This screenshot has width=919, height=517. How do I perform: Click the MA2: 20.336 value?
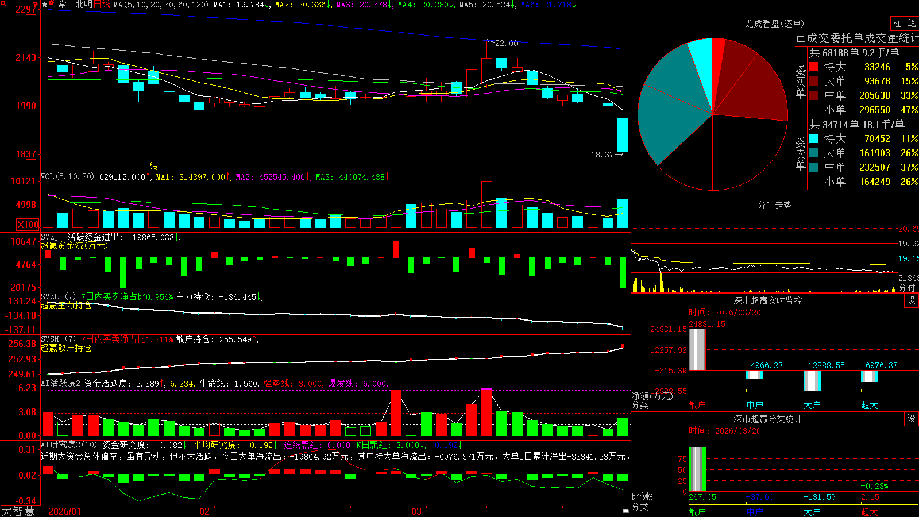(x=302, y=5)
